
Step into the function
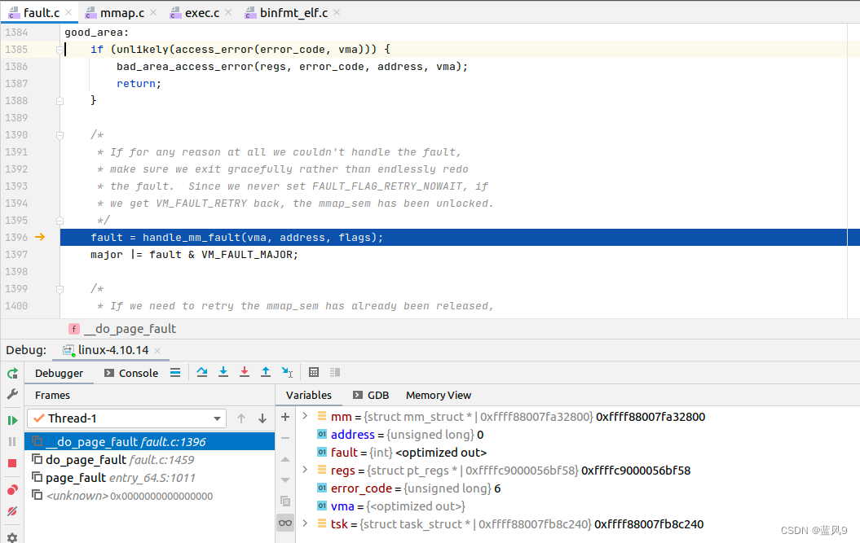coord(223,373)
